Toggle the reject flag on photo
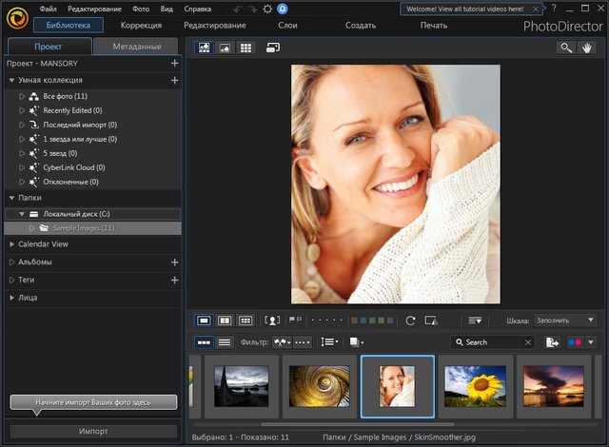The width and height of the screenshot is (609, 447). (x=300, y=320)
